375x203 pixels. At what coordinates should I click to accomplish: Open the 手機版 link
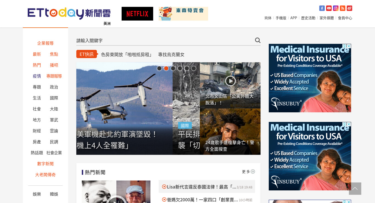pos(281,18)
